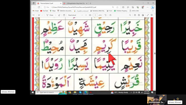Select the Draw tool

[x=50, y=15]
